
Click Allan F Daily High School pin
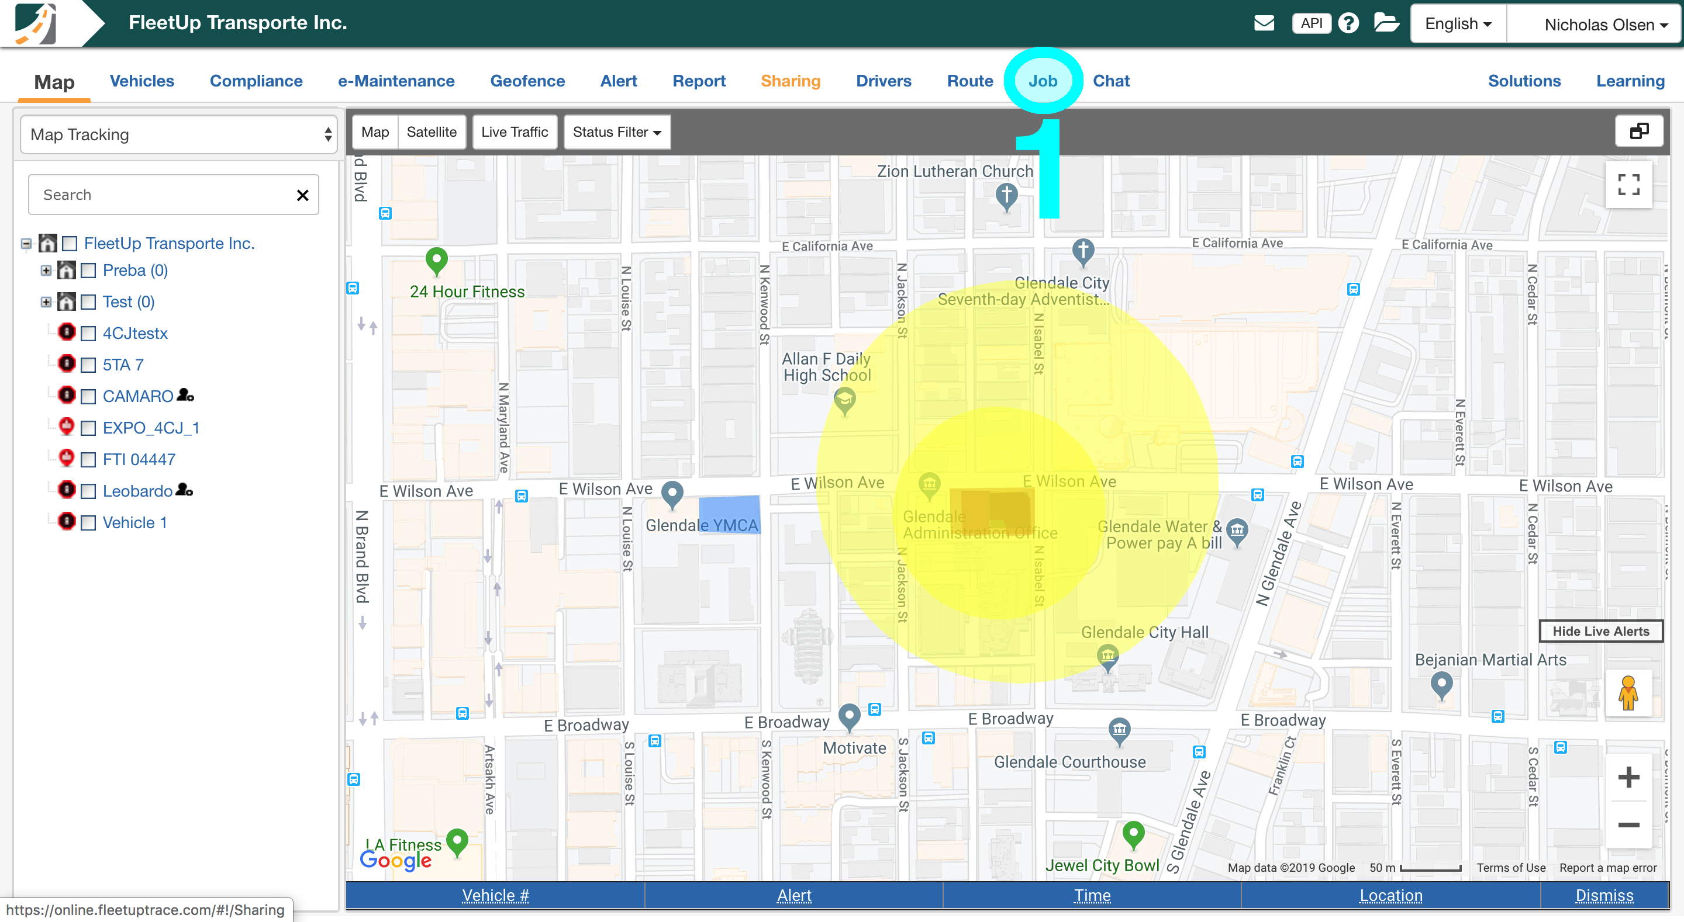(x=844, y=401)
